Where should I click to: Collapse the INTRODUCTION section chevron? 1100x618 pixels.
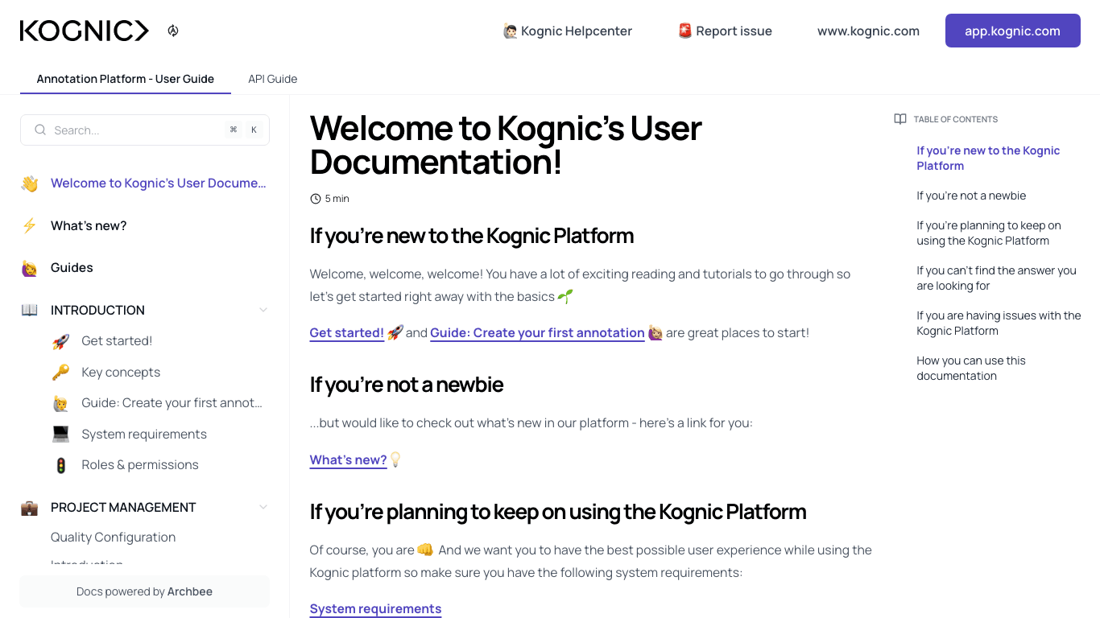coord(263,309)
